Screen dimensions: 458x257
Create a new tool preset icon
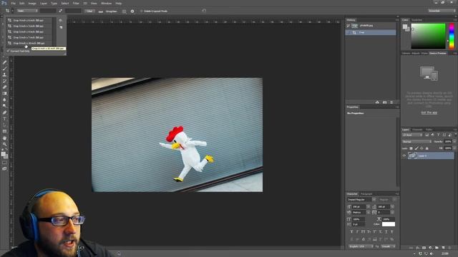61,27
